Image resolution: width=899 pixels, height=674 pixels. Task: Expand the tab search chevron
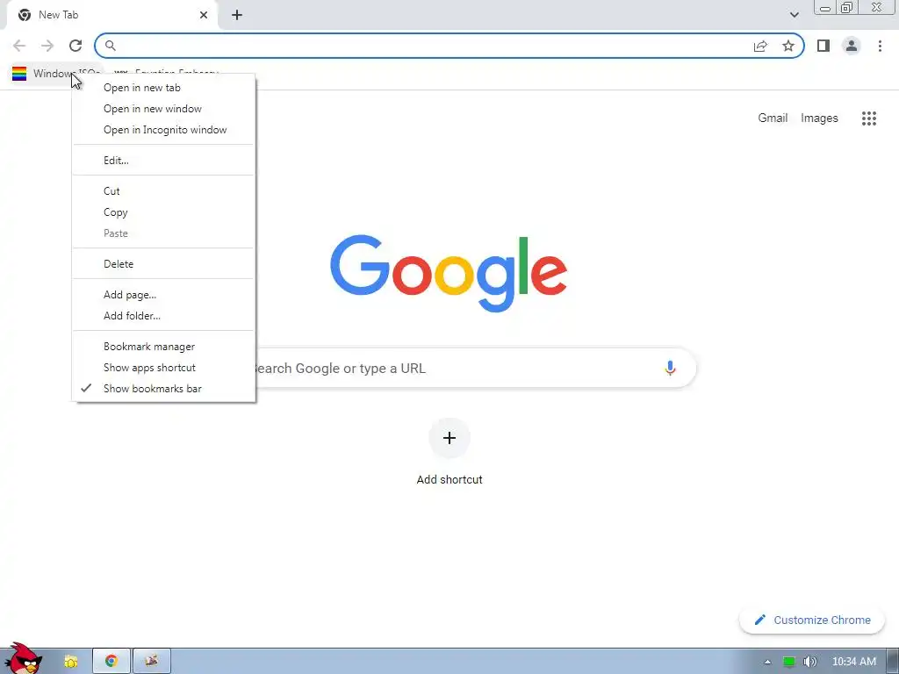click(x=794, y=15)
